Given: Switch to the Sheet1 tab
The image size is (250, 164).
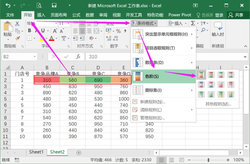Looking at the screenshot, I should coord(36,152).
